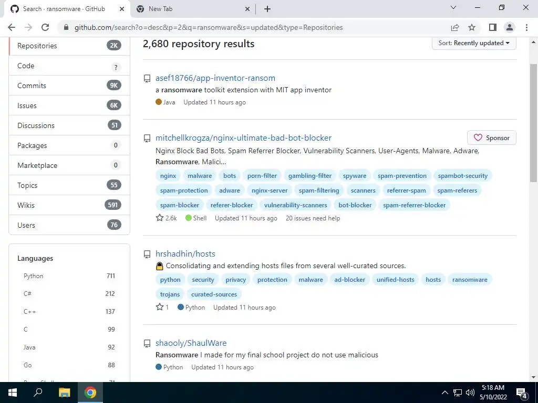
Task: Open Chrome three-dot menu
Action: [x=526, y=27]
